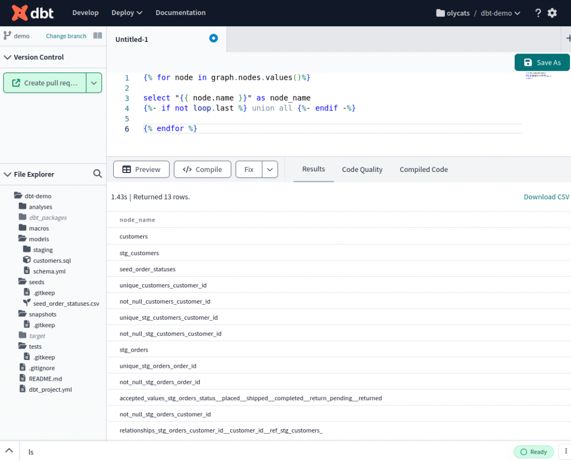Click Create pull request button

pyautogui.click(x=45, y=83)
